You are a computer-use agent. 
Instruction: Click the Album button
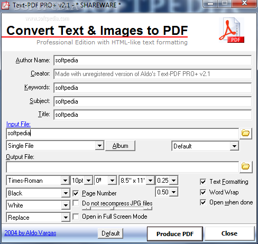click(x=121, y=146)
